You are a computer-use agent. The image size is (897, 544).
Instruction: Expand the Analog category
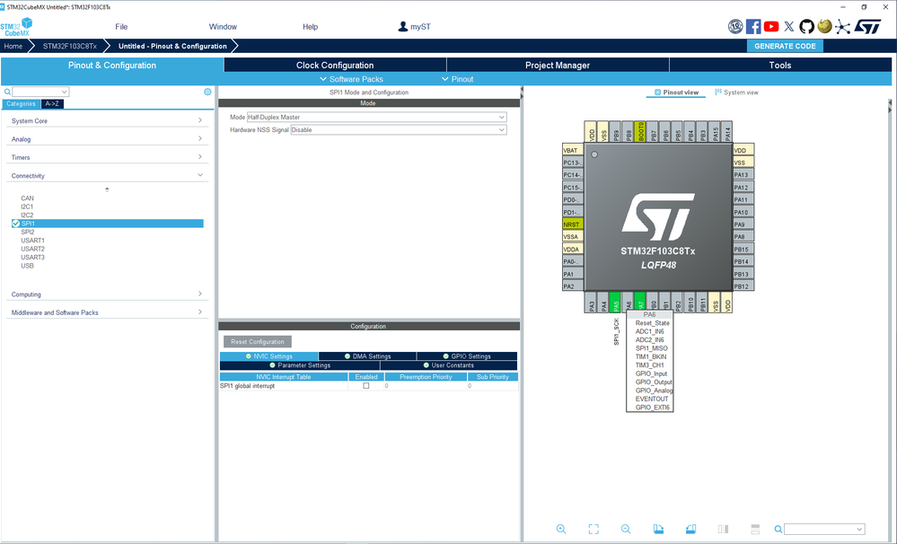(107, 139)
